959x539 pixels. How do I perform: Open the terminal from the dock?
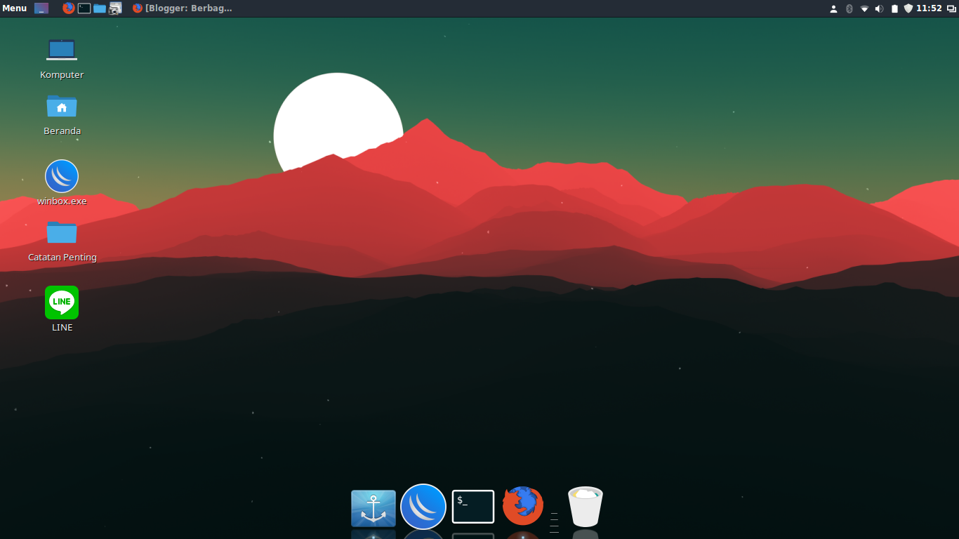[472, 506]
